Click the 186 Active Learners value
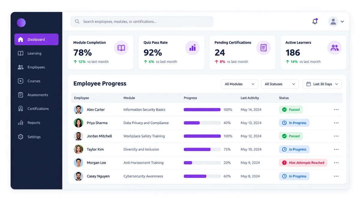The image size is (360, 202). tap(293, 53)
